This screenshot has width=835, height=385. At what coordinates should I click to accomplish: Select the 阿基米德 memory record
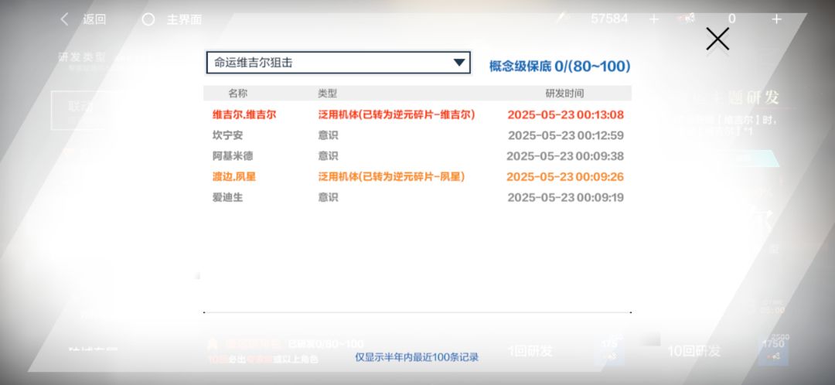(417, 156)
